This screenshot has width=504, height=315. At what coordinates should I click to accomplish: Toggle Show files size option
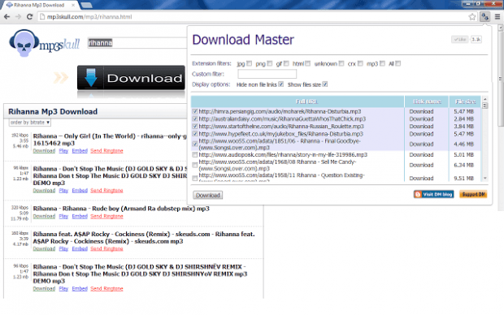325,84
